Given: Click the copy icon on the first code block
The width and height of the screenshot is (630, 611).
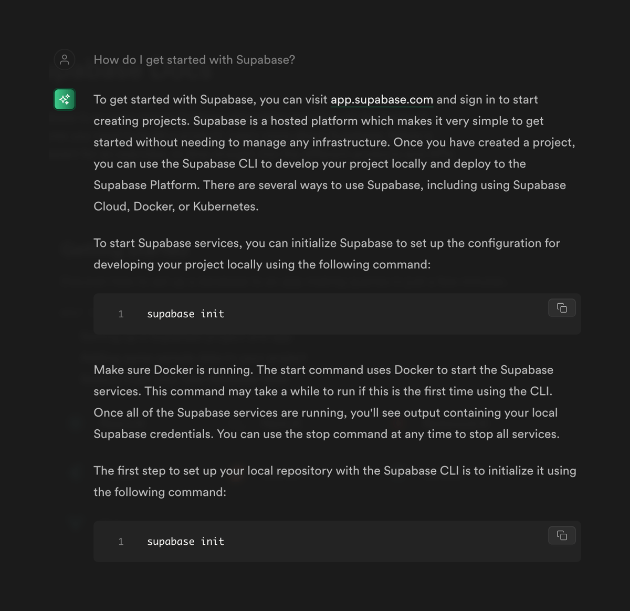Looking at the screenshot, I should (x=561, y=308).
